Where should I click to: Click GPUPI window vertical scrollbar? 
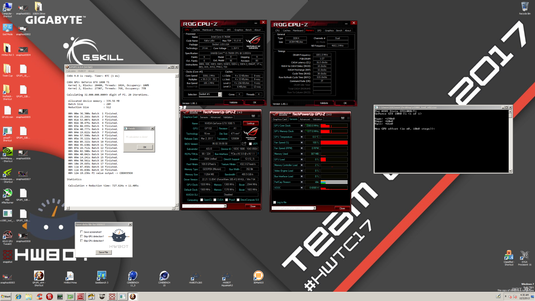point(177,140)
